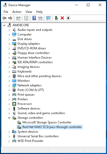
Task: Click the Display adapters icon
Action: tap(14, 44)
